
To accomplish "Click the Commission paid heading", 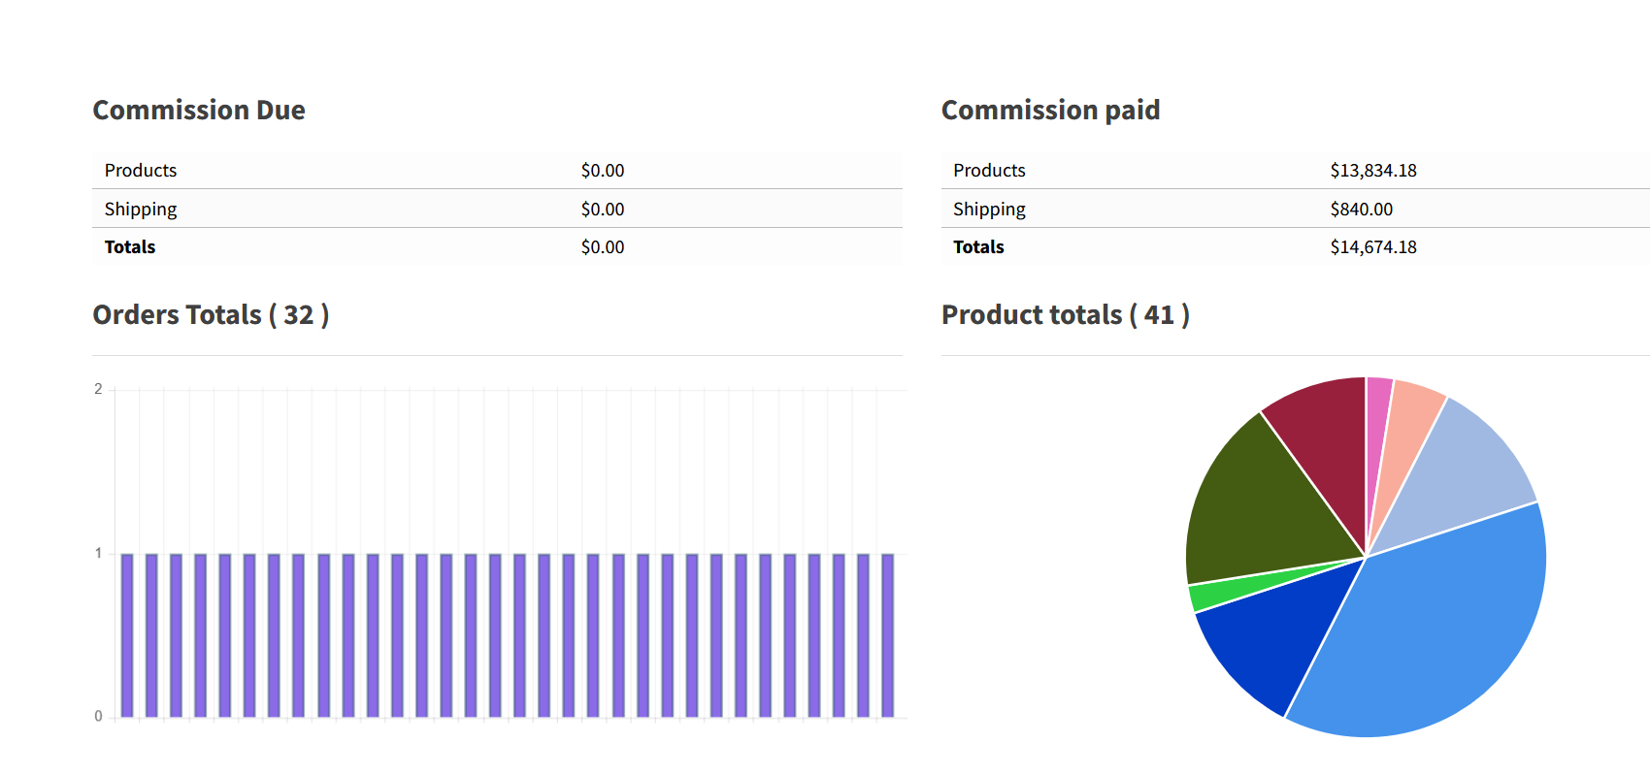I will click(x=1050, y=111).
